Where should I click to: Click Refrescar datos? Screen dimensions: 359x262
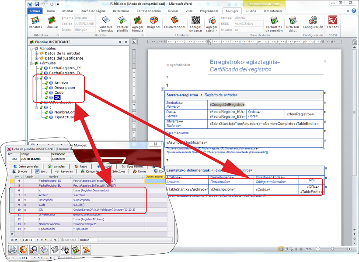(x=293, y=24)
